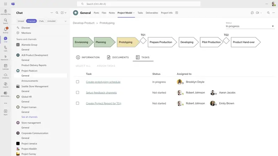Open the Apps plus icon
This screenshot has width=278, height=156.
pyautogui.click(x=6, y=112)
